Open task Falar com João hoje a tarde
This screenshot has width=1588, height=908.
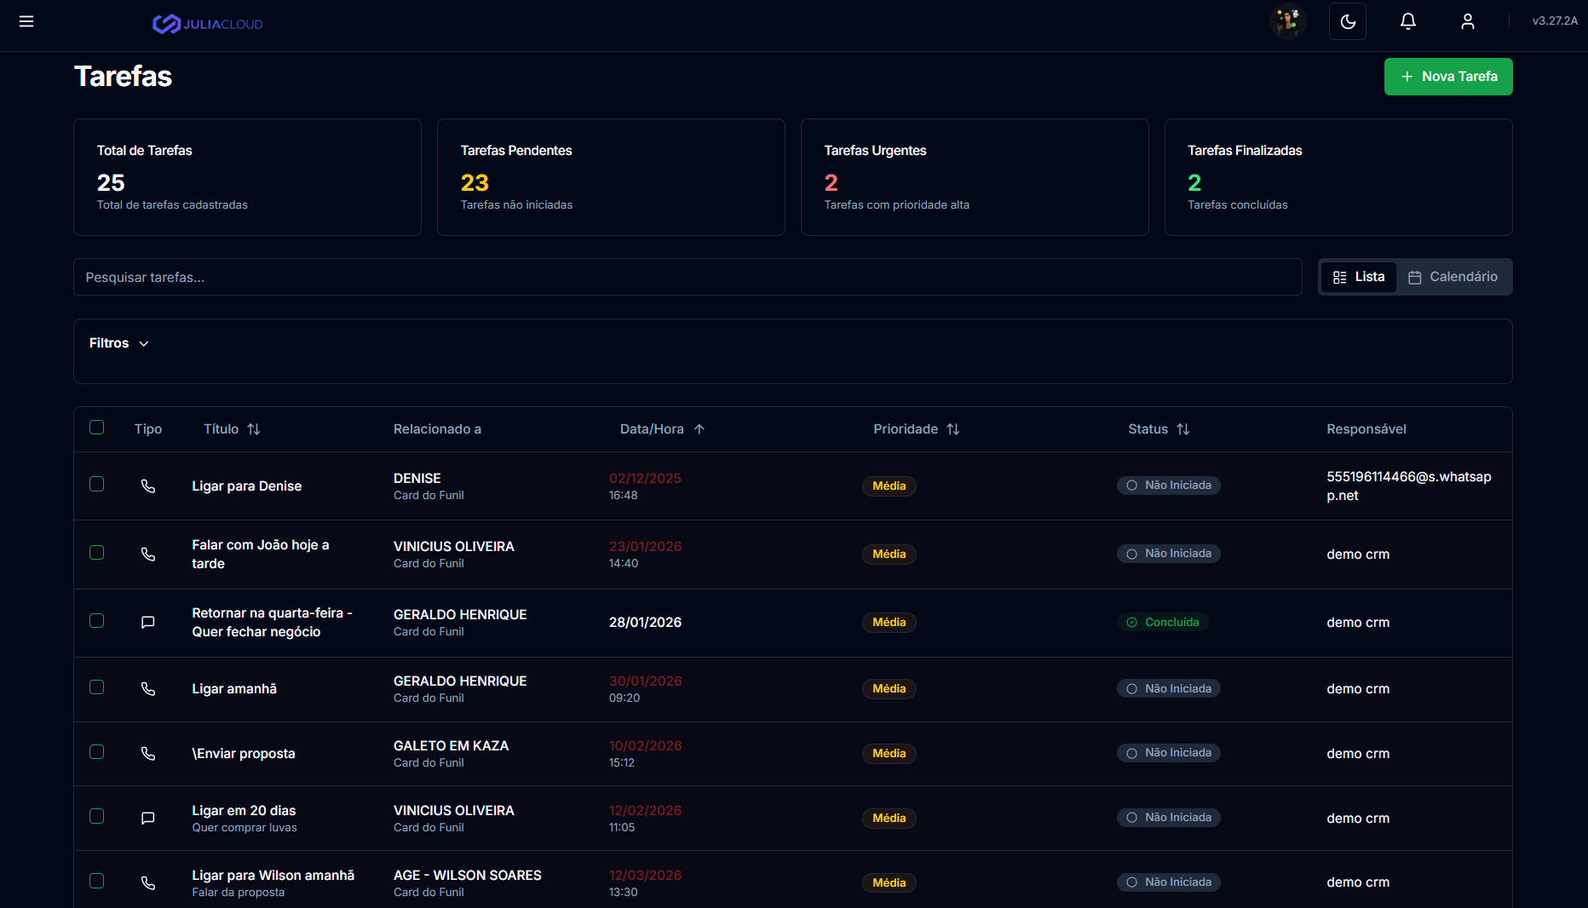pos(261,555)
